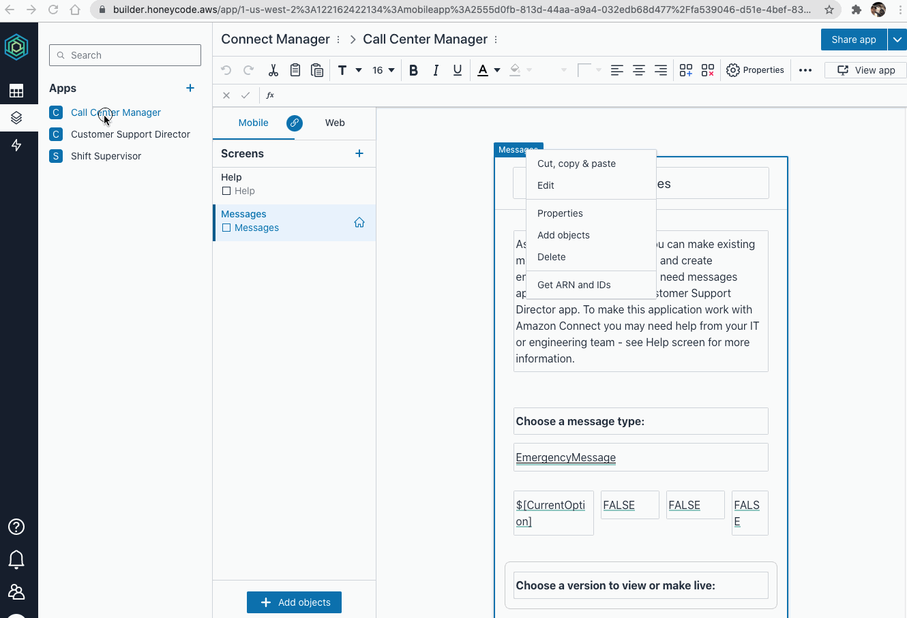Click the Share app button
The height and width of the screenshot is (618, 907).
tap(854, 40)
